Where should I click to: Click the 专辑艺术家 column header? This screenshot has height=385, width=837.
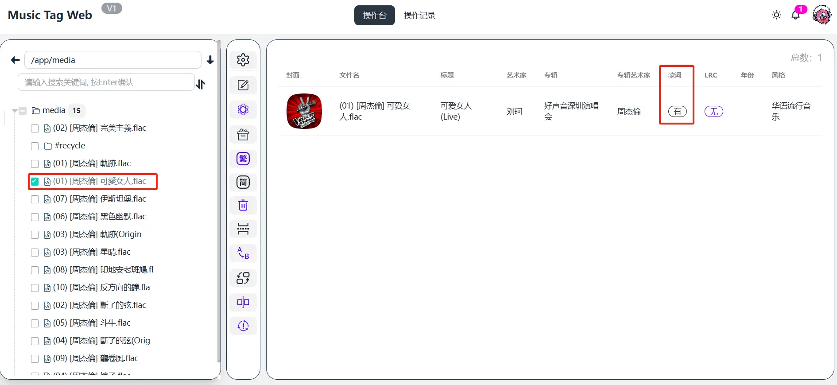pos(634,75)
